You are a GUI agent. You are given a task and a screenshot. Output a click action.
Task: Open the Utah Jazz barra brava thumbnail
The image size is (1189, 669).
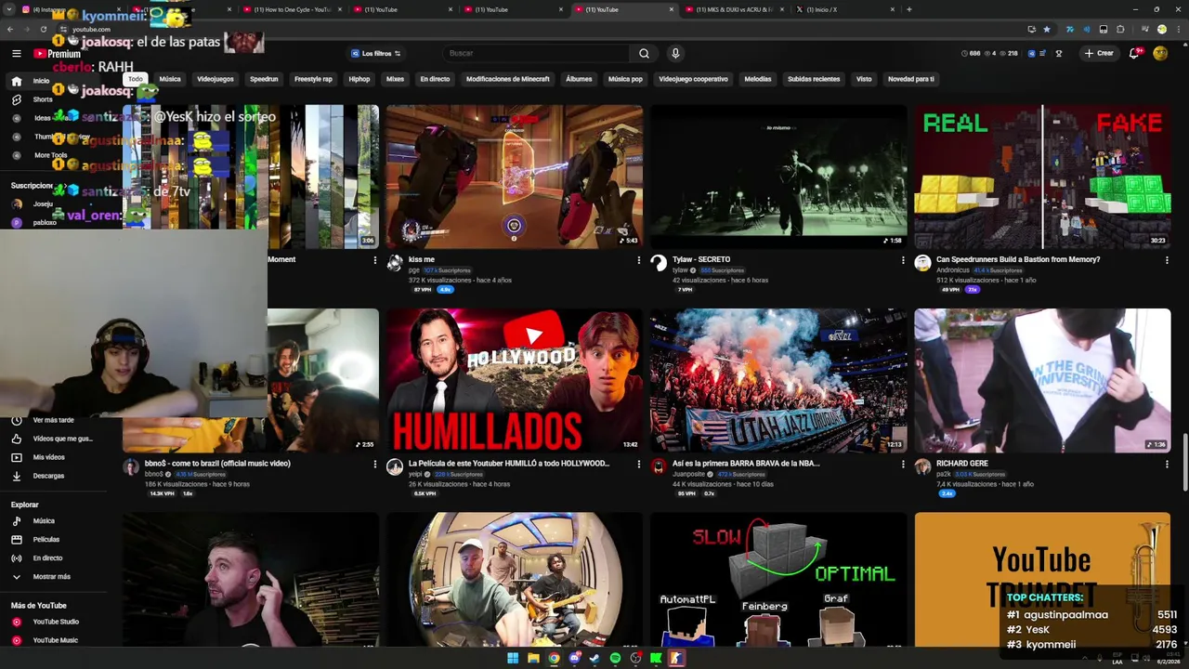(777, 380)
